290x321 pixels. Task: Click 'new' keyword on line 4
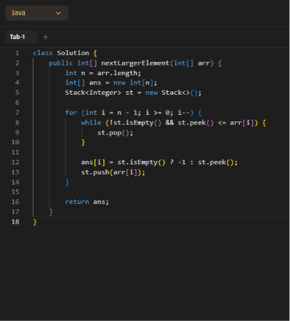[119, 83]
